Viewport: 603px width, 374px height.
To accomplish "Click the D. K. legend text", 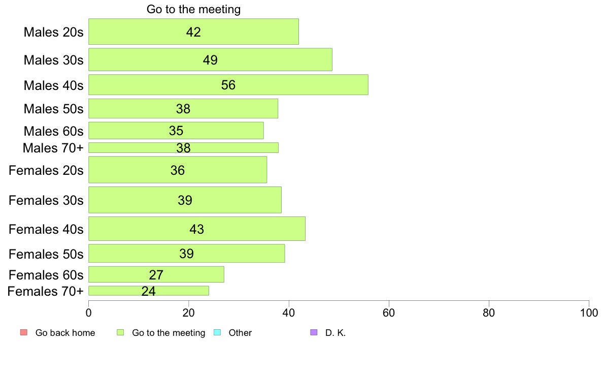I will [336, 333].
